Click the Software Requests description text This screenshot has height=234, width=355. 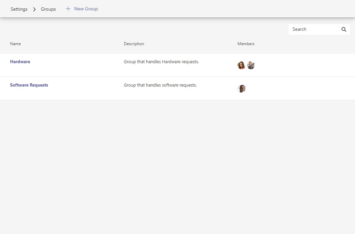[160, 85]
